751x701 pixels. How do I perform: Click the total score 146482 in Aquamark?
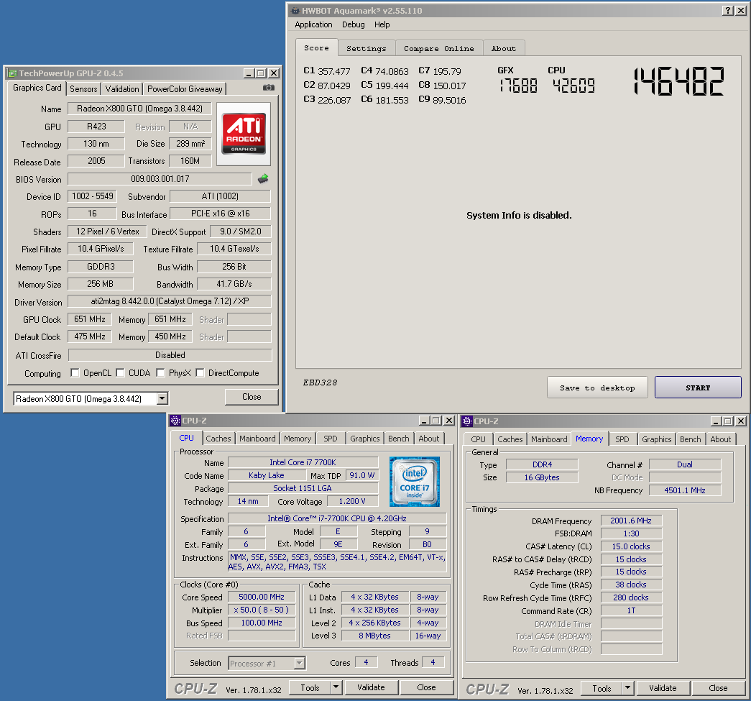[678, 81]
